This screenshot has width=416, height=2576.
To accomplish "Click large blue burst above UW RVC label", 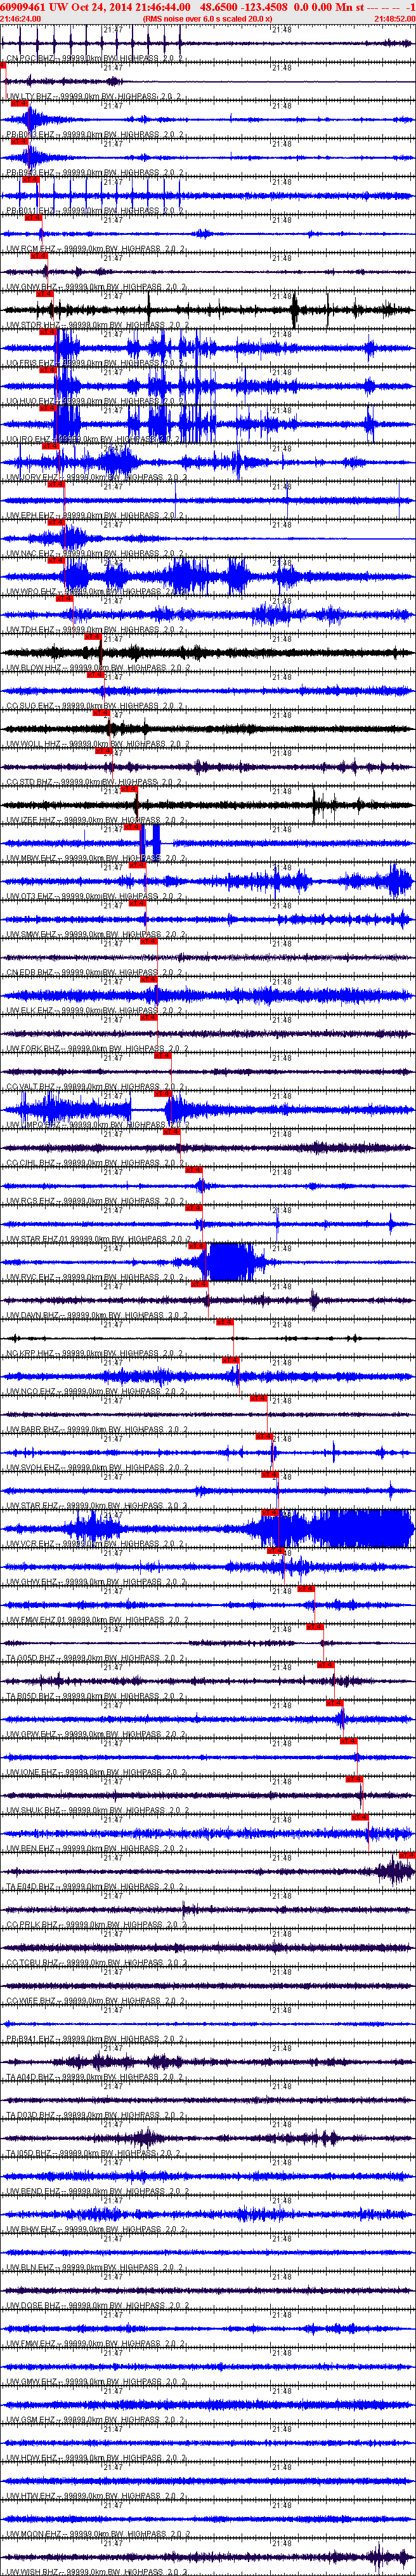I will pyautogui.click(x=230, y=1261).
